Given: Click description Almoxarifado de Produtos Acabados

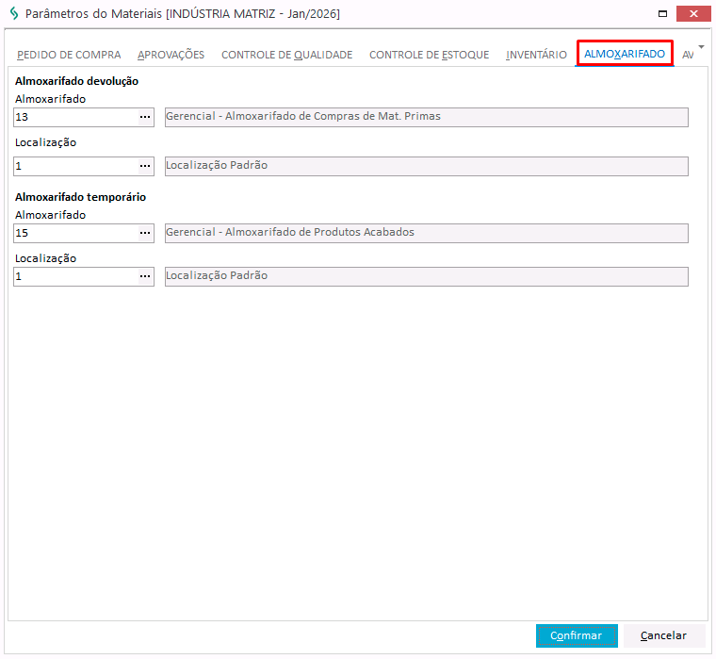Looking at the screenshot, I should click(427, 233).
